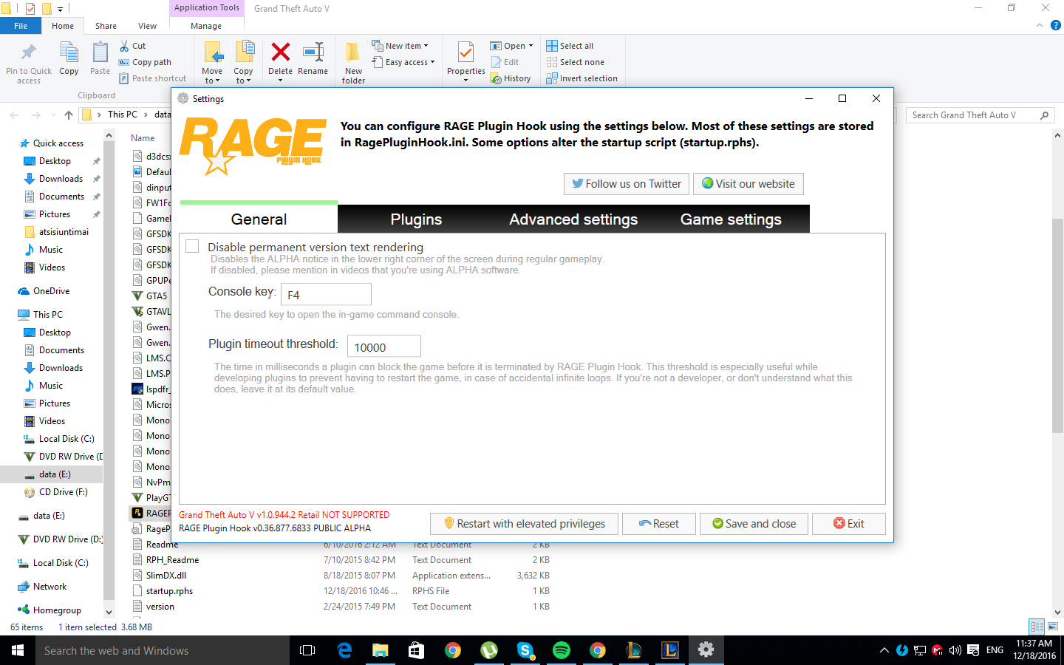Screen dimensions: 1064x665
Task: Open uTorrent from the taskbar
Action: point(489,650)
